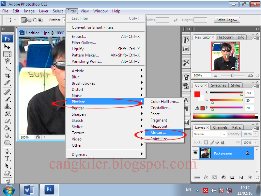Expand the Blur filter submenu
The image size is (261, 196).
106,77
